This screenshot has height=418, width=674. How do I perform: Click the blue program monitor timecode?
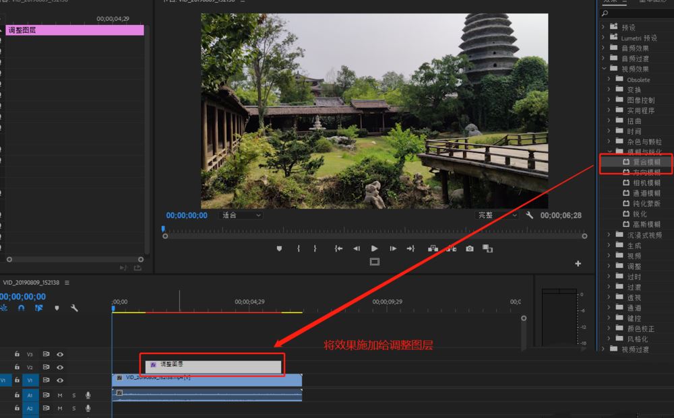click(x=187, y=215)
